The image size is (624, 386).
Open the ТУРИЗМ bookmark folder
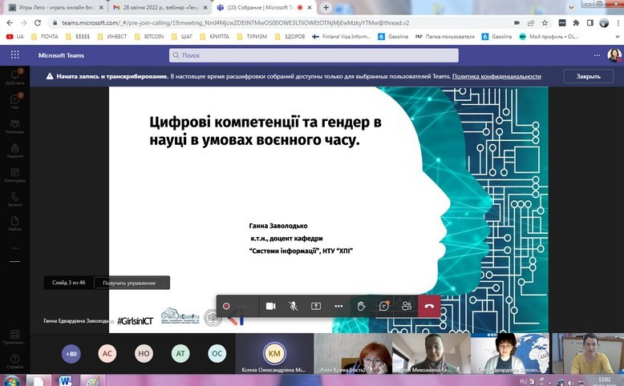tap(252, 37)
